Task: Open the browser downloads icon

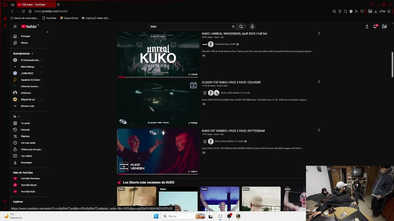Action: [x=376, y=11]
